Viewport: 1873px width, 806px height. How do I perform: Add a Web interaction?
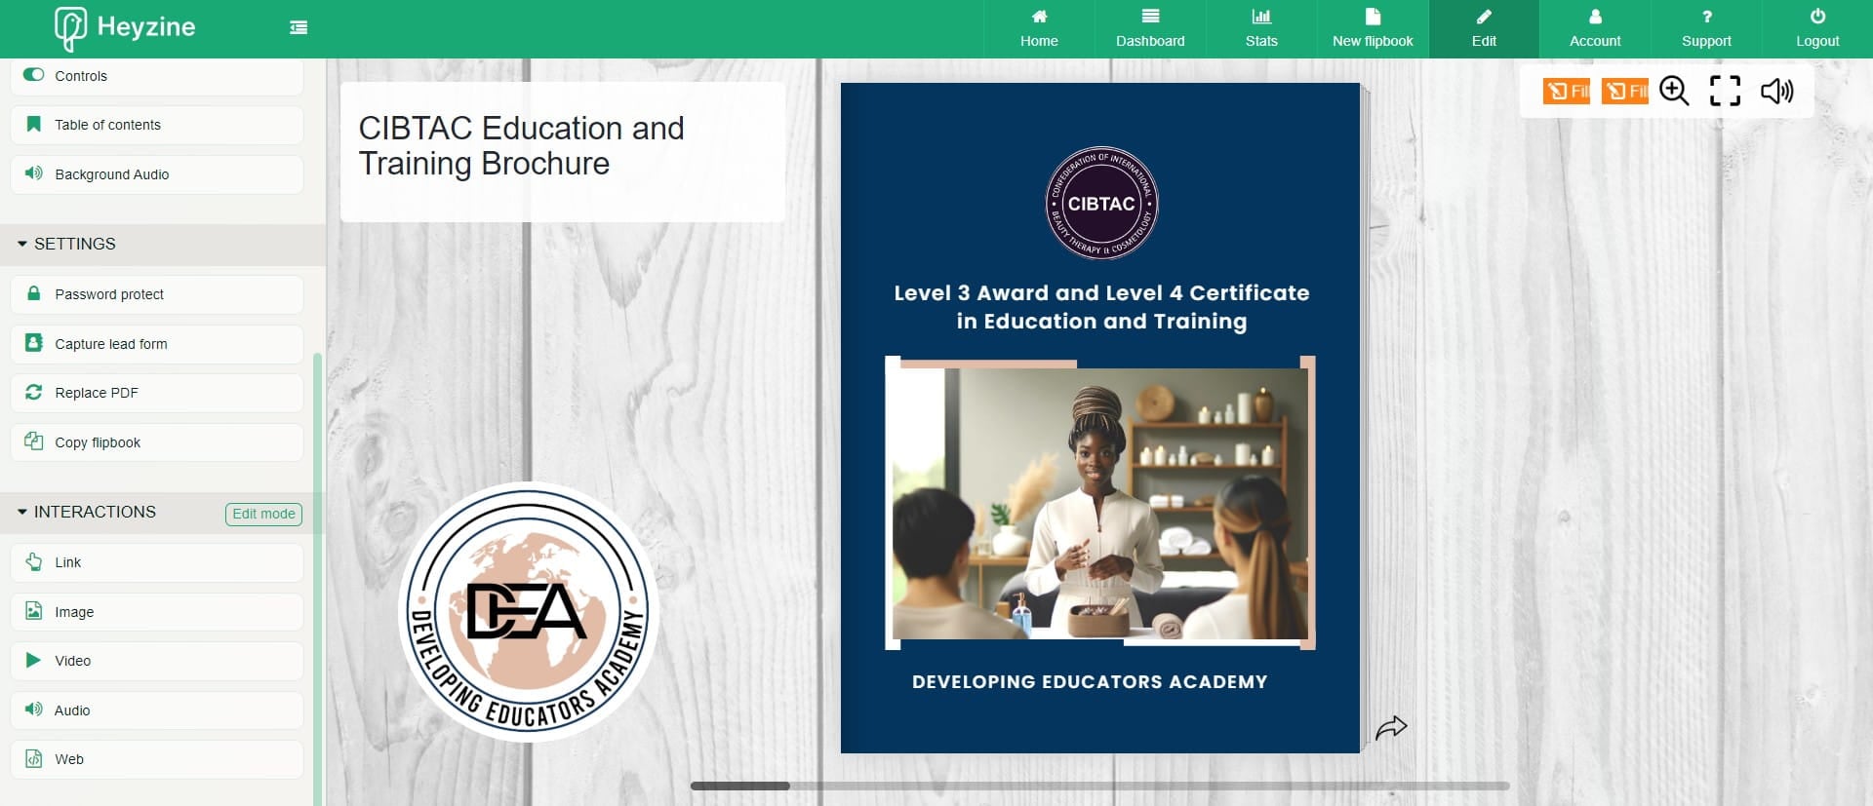[157, 759]
